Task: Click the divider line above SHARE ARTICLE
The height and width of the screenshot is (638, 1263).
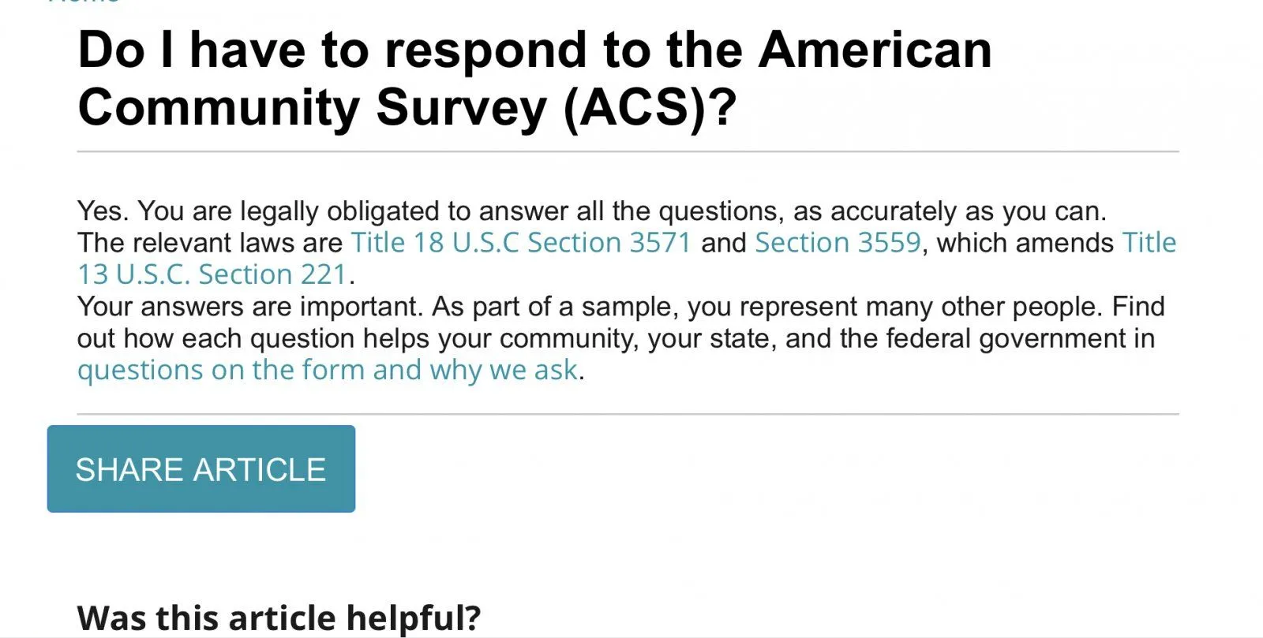Action: pos(628,413)
